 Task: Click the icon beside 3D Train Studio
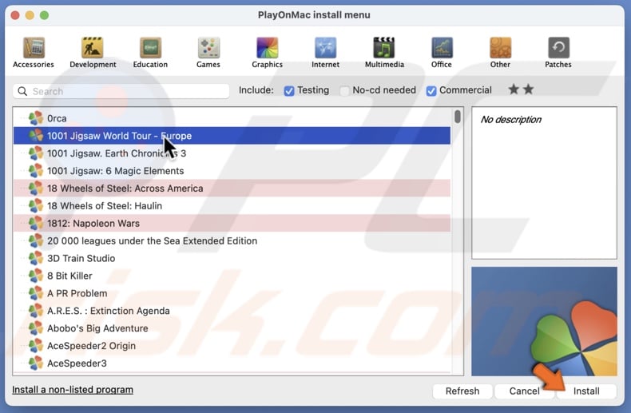[36, 258]
